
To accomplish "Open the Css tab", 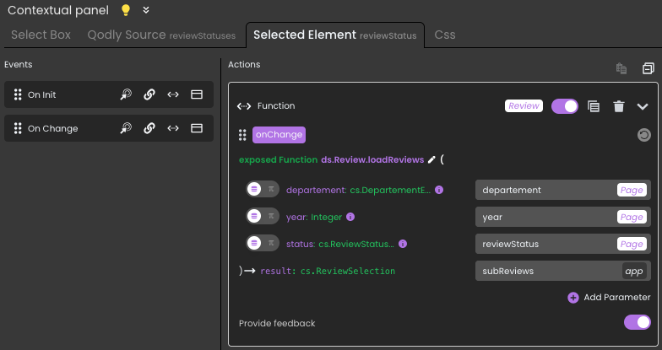I will coord(445,35).
